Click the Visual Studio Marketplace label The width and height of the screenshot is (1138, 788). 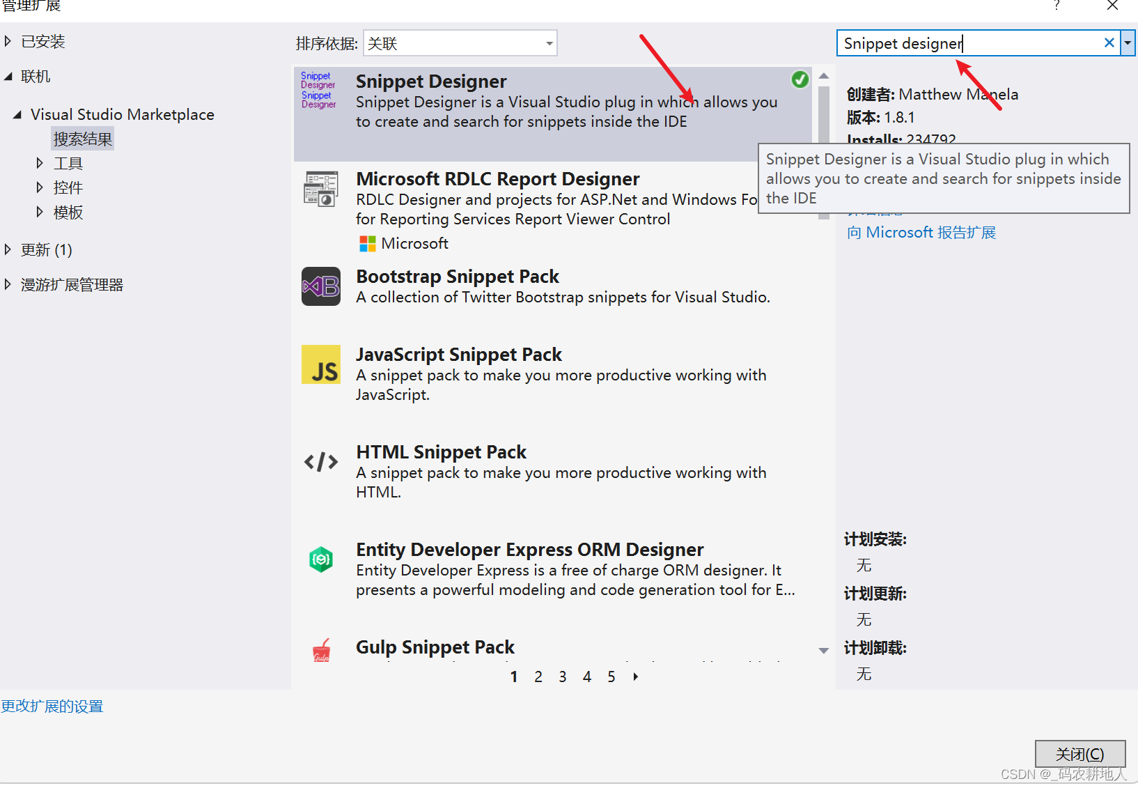coord(123,114)
